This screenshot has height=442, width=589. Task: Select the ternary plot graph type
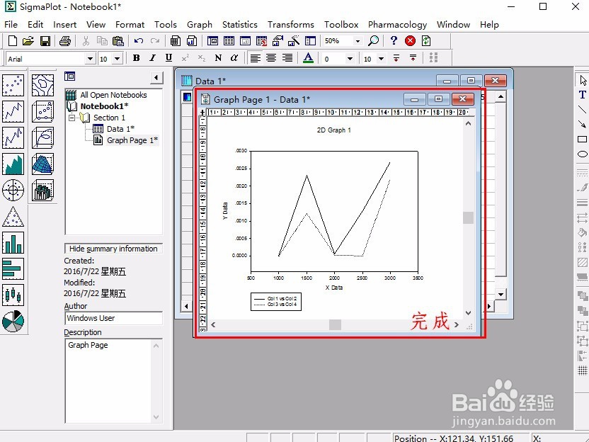(x=13, y=217)
